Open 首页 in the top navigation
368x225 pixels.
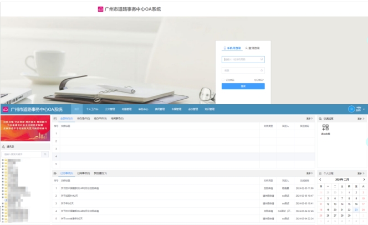pyautogui.click(x=76, y=109)
